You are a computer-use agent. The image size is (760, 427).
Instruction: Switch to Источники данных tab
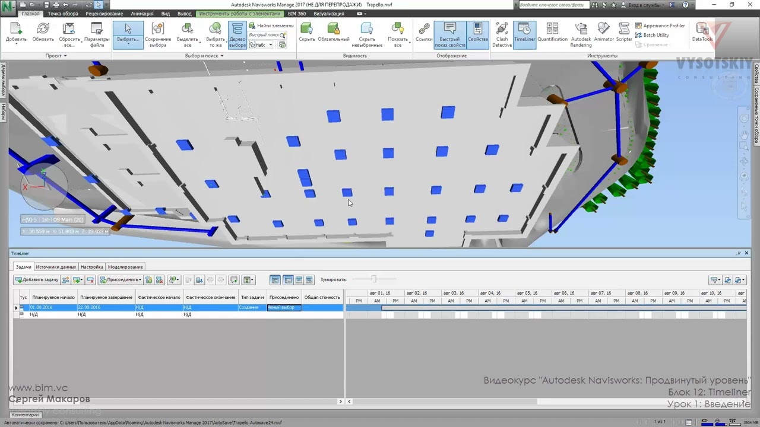coord(56,267)
